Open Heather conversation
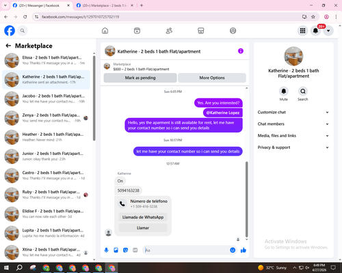342x273 pixels. (46, 137)
